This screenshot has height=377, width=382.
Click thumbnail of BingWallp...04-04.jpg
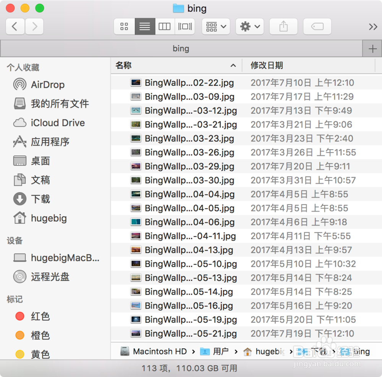click(x=136, y=194)
